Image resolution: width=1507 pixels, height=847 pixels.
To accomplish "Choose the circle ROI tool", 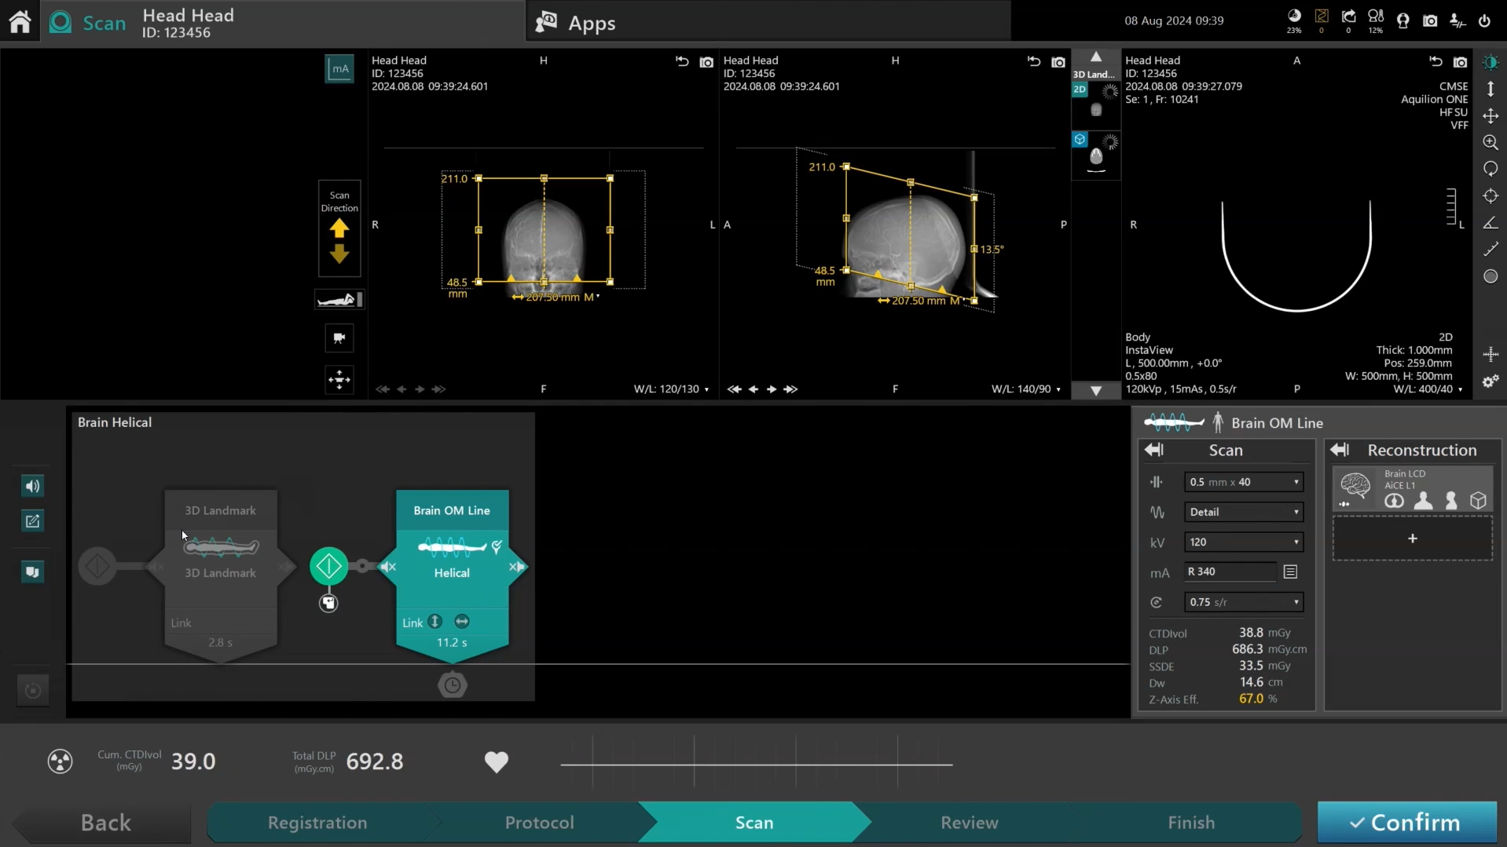I will point(1490,276).
